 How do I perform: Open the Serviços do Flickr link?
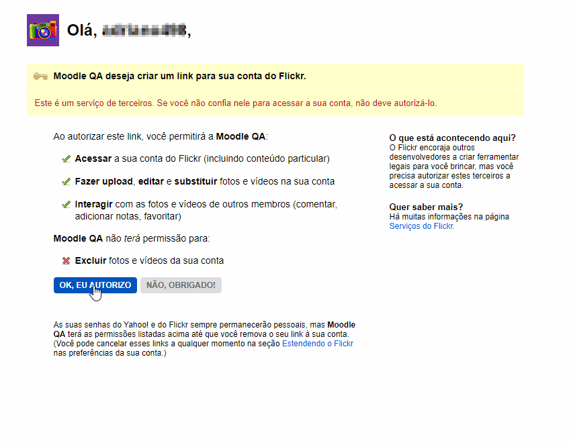(x=422, y=226)
